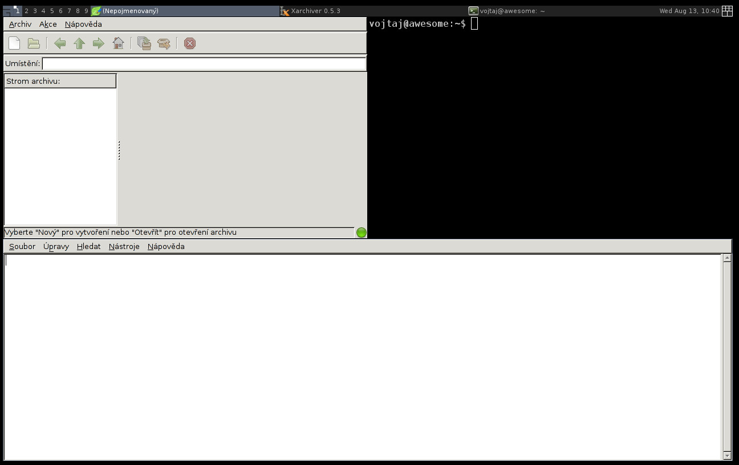Click the editor scrollbar up arrow

click(727, 258)
